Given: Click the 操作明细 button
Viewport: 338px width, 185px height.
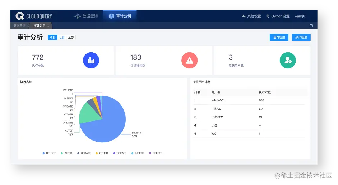Looking at the screenshot, I should 301,37.
